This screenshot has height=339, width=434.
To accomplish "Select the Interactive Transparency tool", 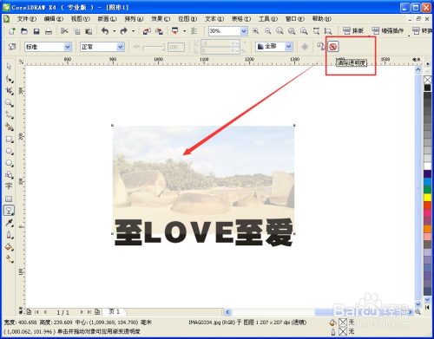I will (x=9, y=211).
